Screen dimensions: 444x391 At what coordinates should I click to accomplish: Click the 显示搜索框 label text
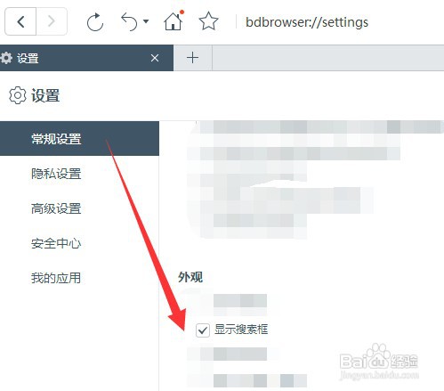tap(241, 330)
